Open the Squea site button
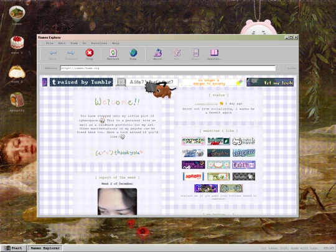 click(231, 189)
